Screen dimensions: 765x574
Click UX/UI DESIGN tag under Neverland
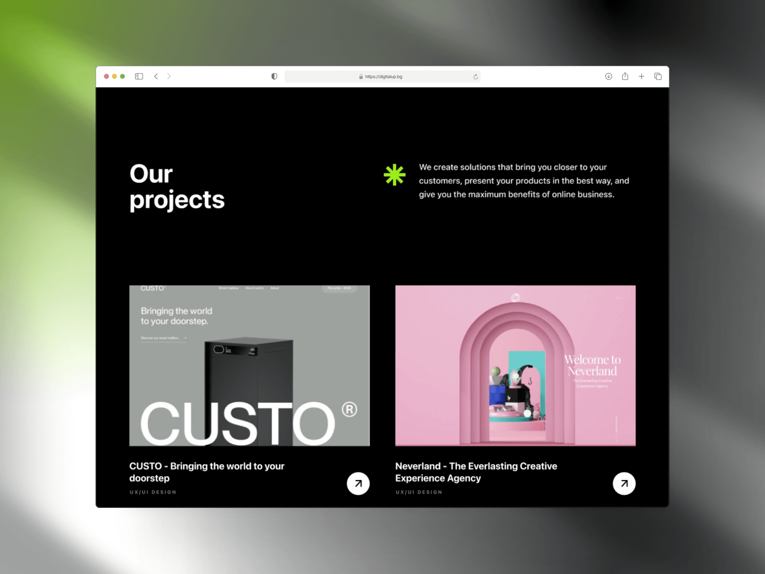pos(419,492)
